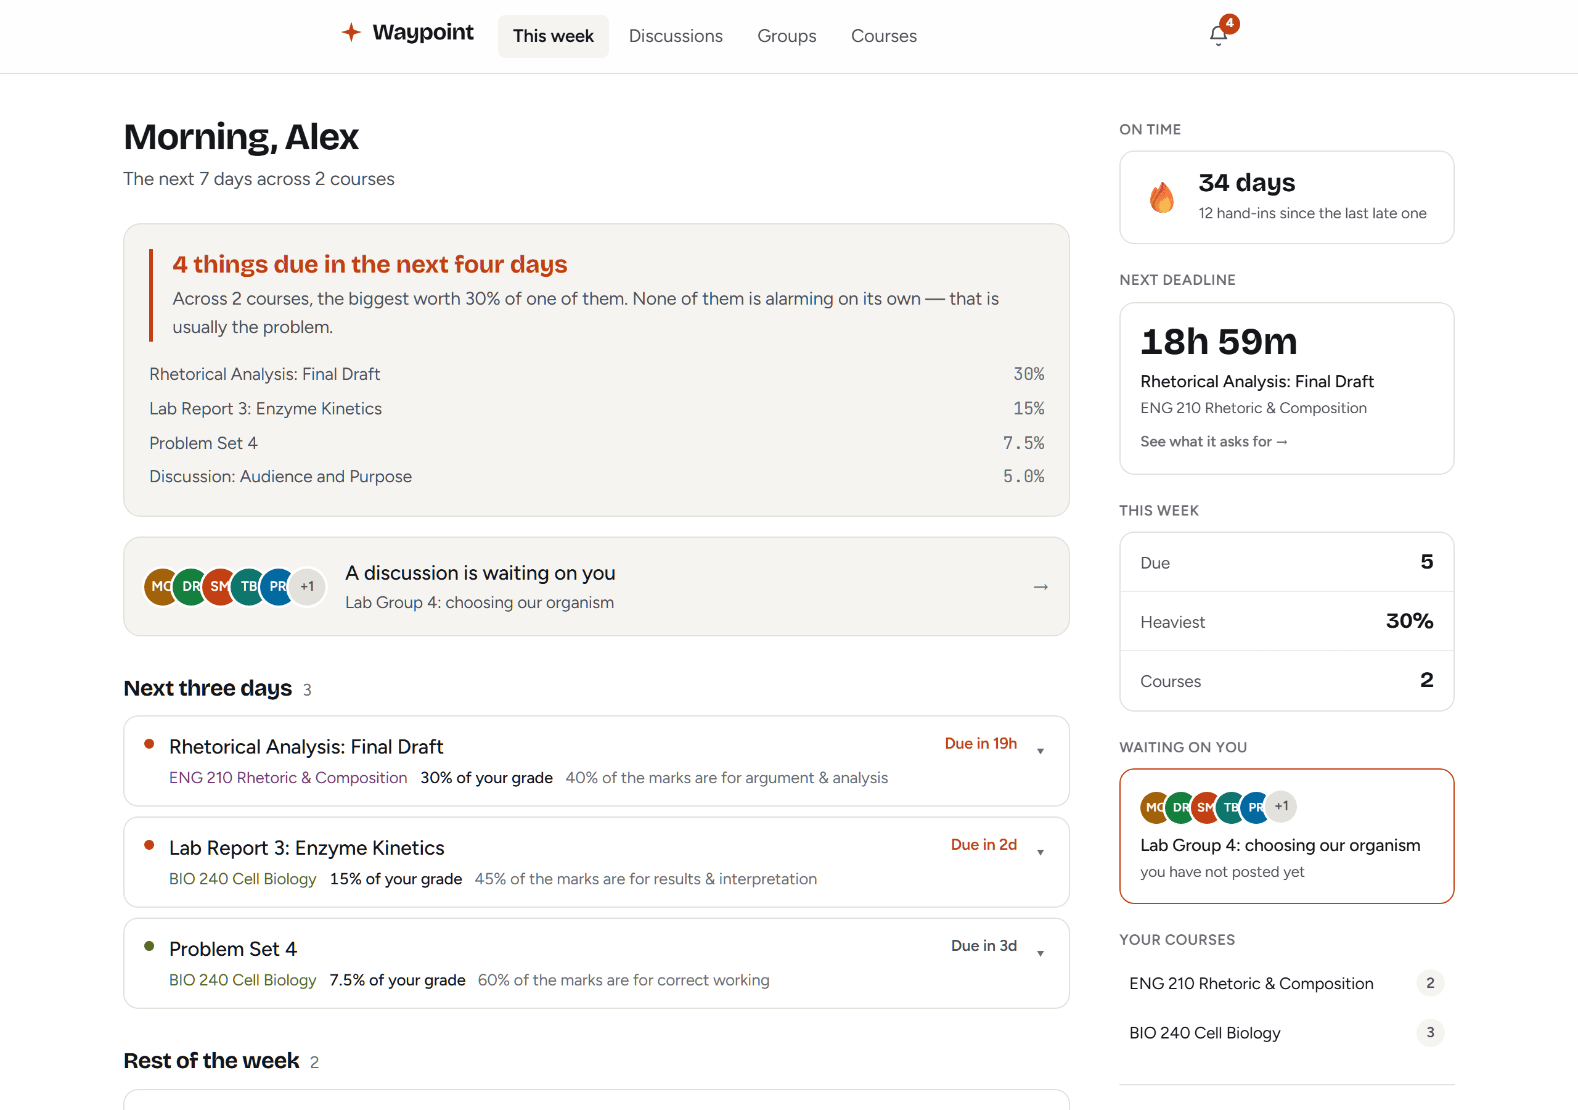This screenshot has width=1578, height=1110.
Task: Open the Lab Group 4 Waiting On You card
Action: (1286, 836)
